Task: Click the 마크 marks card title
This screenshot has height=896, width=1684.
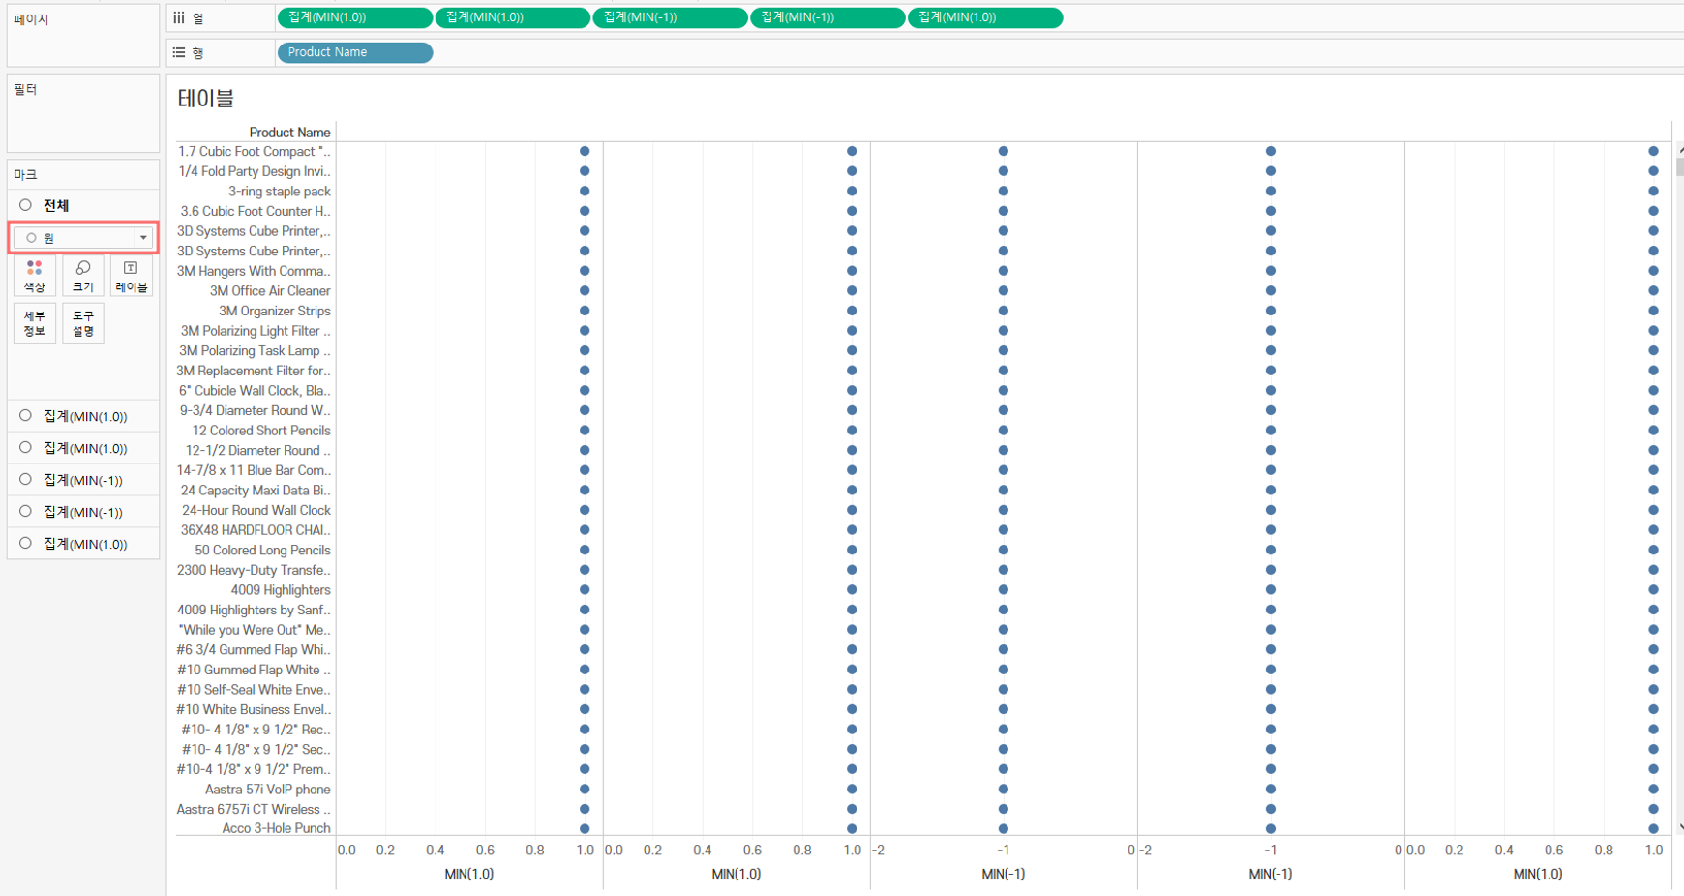Action: point(25,174)
